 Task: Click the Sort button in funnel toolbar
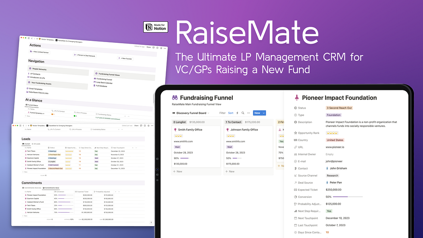click(231, 113)
